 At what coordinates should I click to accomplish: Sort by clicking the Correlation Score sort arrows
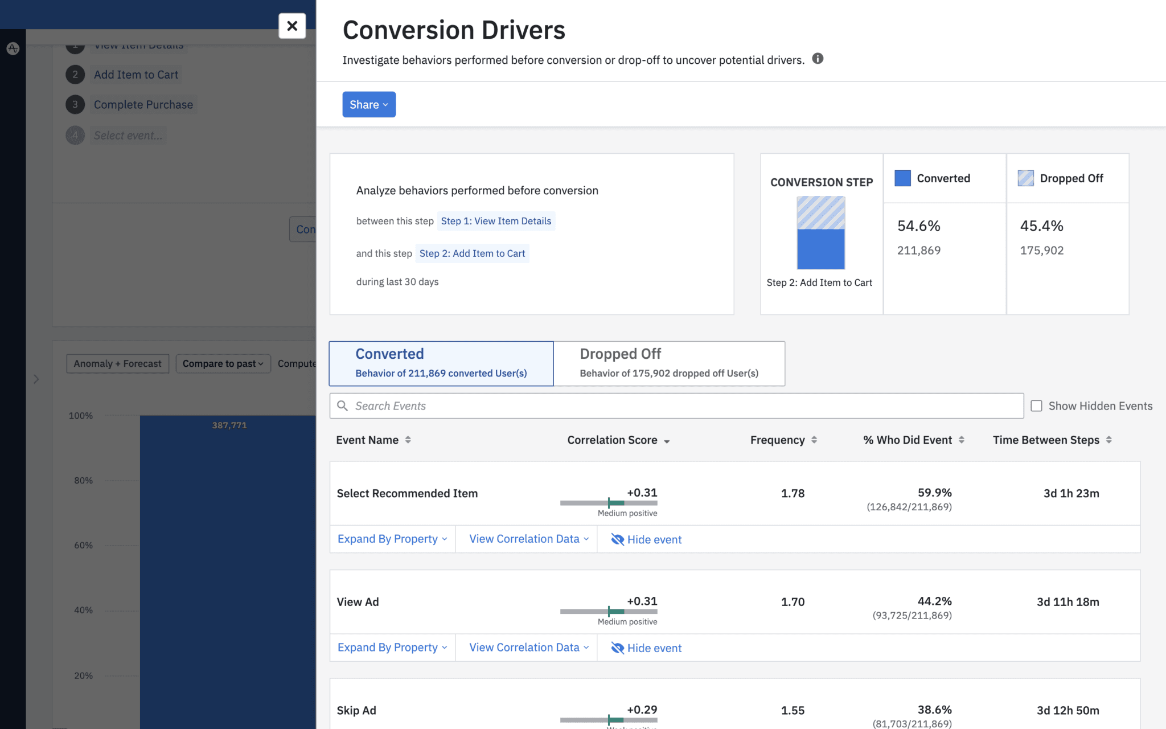(667, 440)
